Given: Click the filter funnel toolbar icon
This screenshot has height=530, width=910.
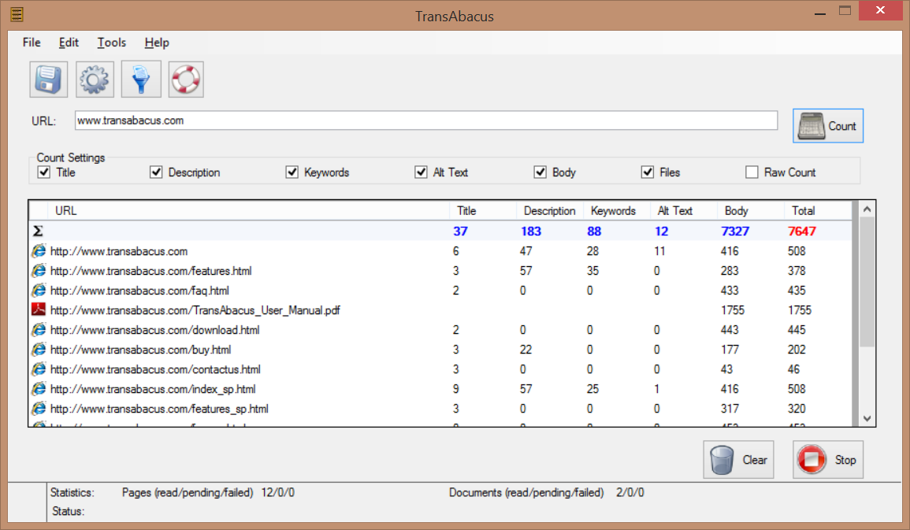Looking at the screenshot, I should click(x=141, y=80).
